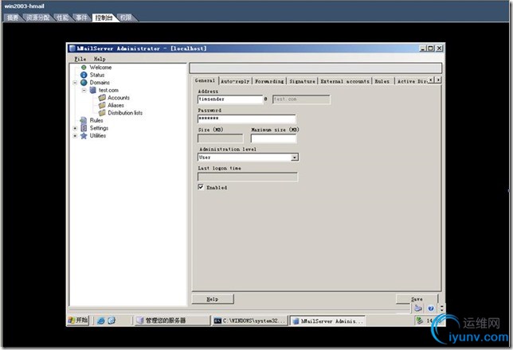Viewport: 513px width, 350px height.
Task: Click the green tray icon near clock
Action: (420, 321)
